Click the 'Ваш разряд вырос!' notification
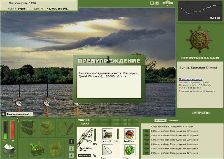The width and height of the screenshot is (224, 159). coord(19,114)
